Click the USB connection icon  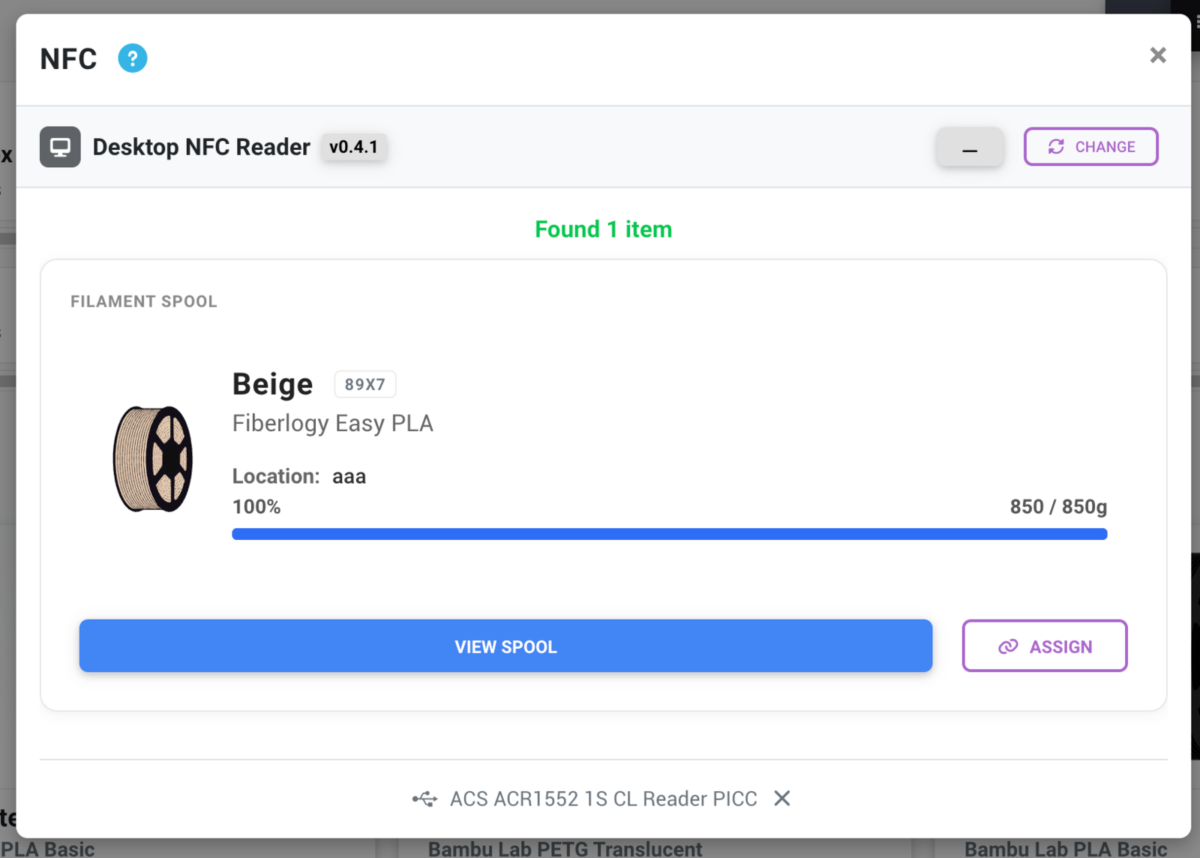pyautogui.click(x=424, y=799)
